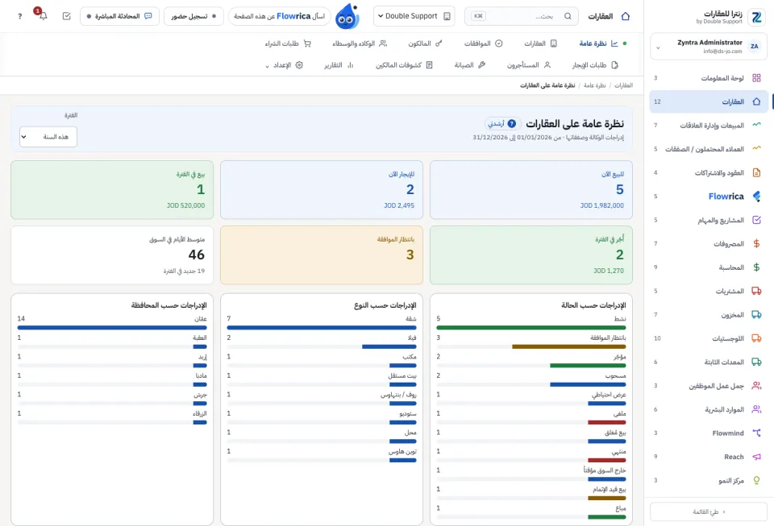
Task: Open Flowmind in sidebar
Action: pos(709,433)
